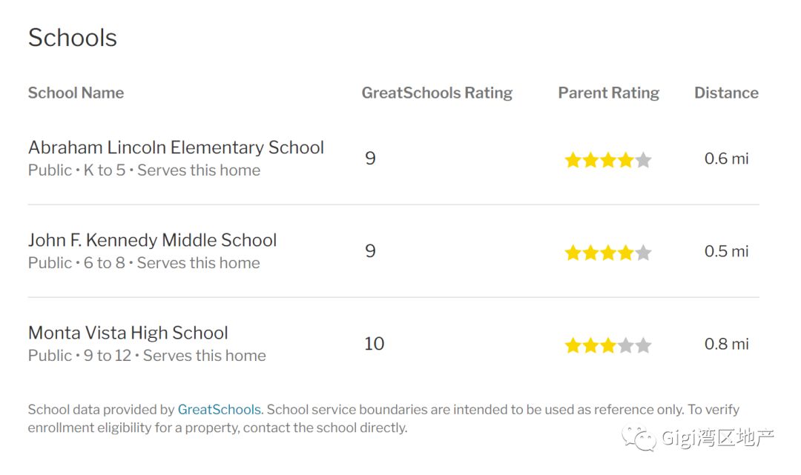Click the Distance column header

[726, 93]
